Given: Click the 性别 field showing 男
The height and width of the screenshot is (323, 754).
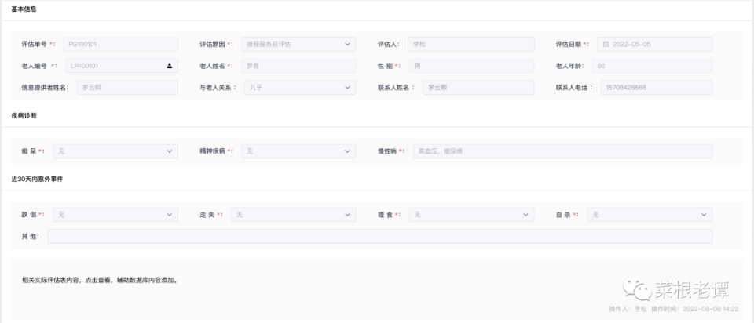Looking at the screenshot, I should pos(472,66).
